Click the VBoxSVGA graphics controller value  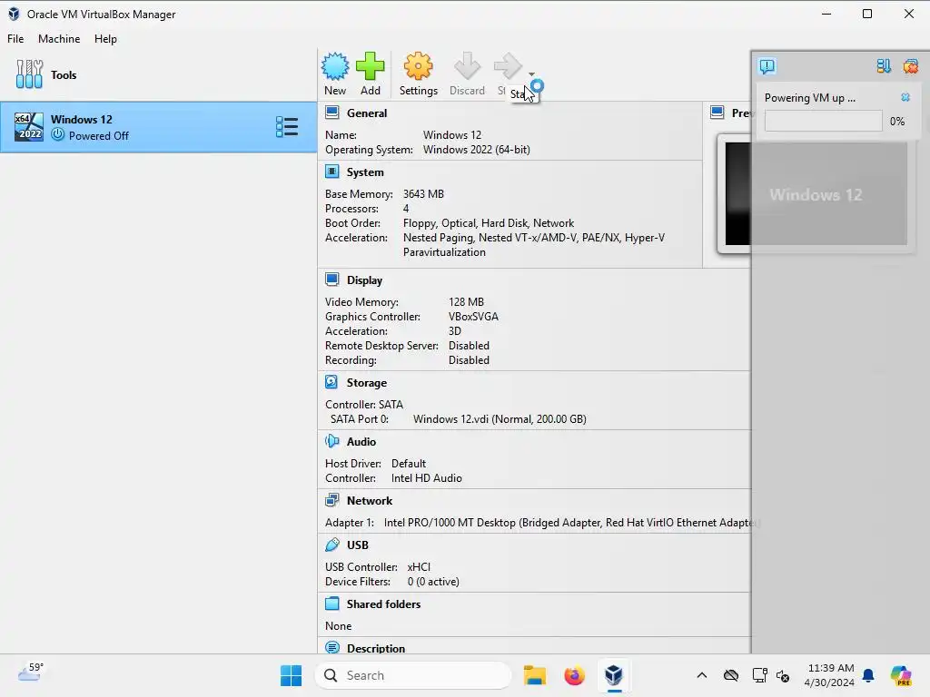473,317
